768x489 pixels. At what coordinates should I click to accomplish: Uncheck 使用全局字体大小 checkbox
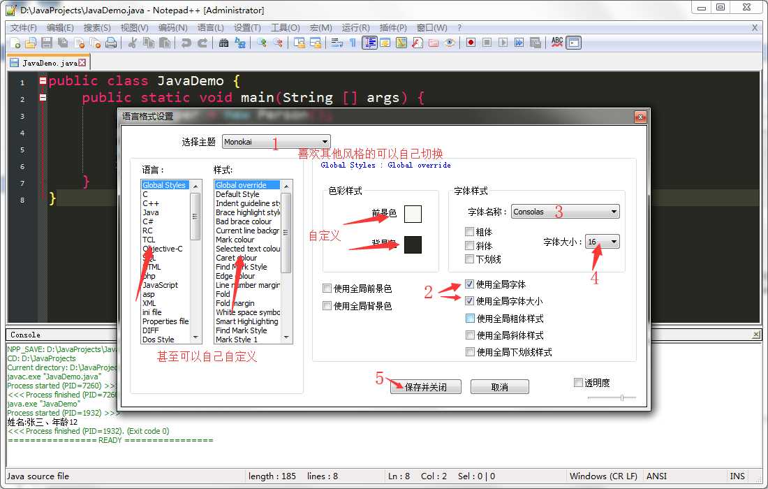pos(469,301)
